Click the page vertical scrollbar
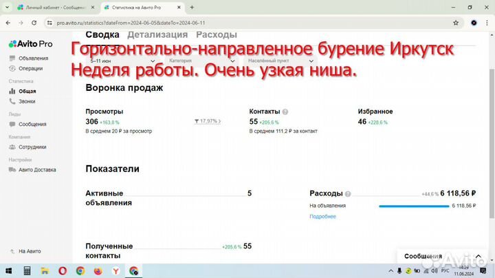 coord(492,143)
